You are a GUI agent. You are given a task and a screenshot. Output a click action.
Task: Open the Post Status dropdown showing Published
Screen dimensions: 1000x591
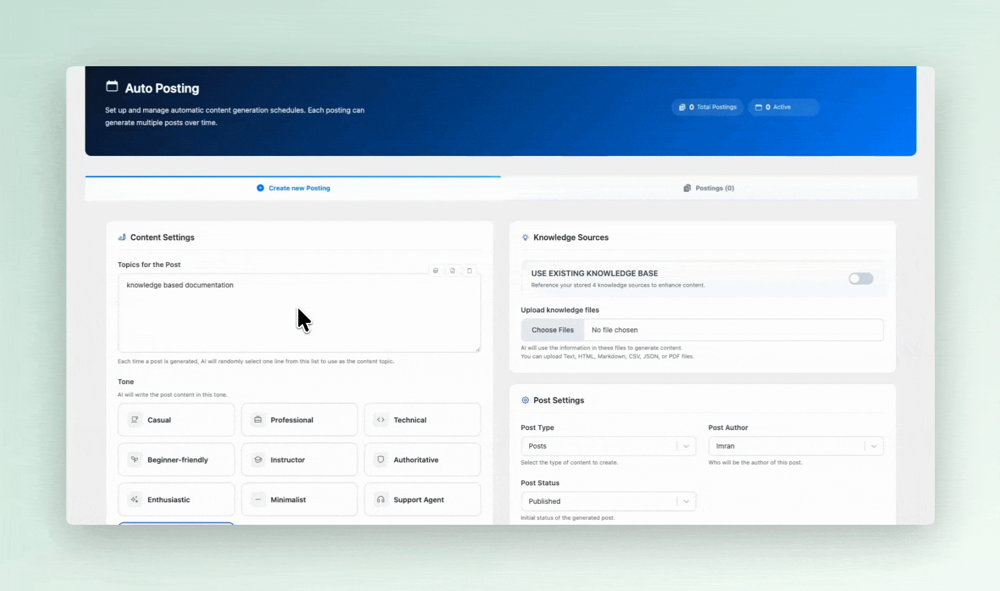pos(608,501)
